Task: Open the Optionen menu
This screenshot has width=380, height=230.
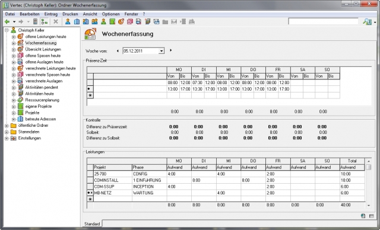Action: pyautogui.click(x=111, y=14)
